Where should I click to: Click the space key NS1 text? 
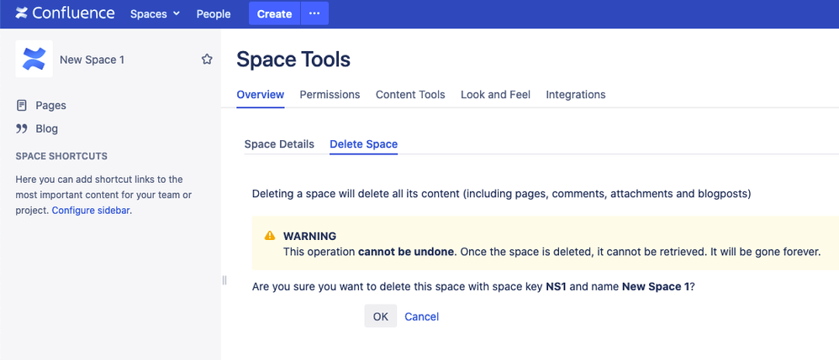click(x=556, y=287)
